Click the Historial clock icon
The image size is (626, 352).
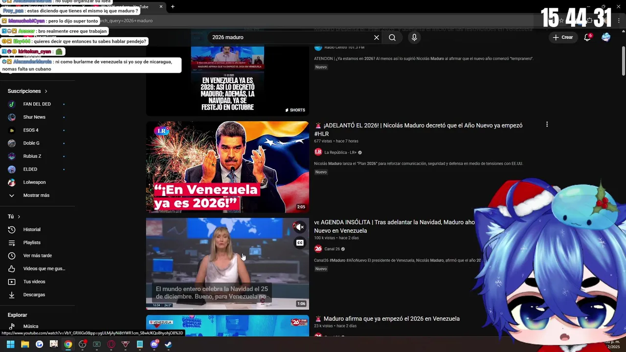pos(12,230)
